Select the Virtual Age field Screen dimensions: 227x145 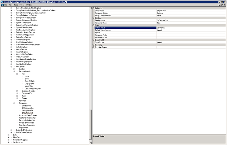click(29, 86)
